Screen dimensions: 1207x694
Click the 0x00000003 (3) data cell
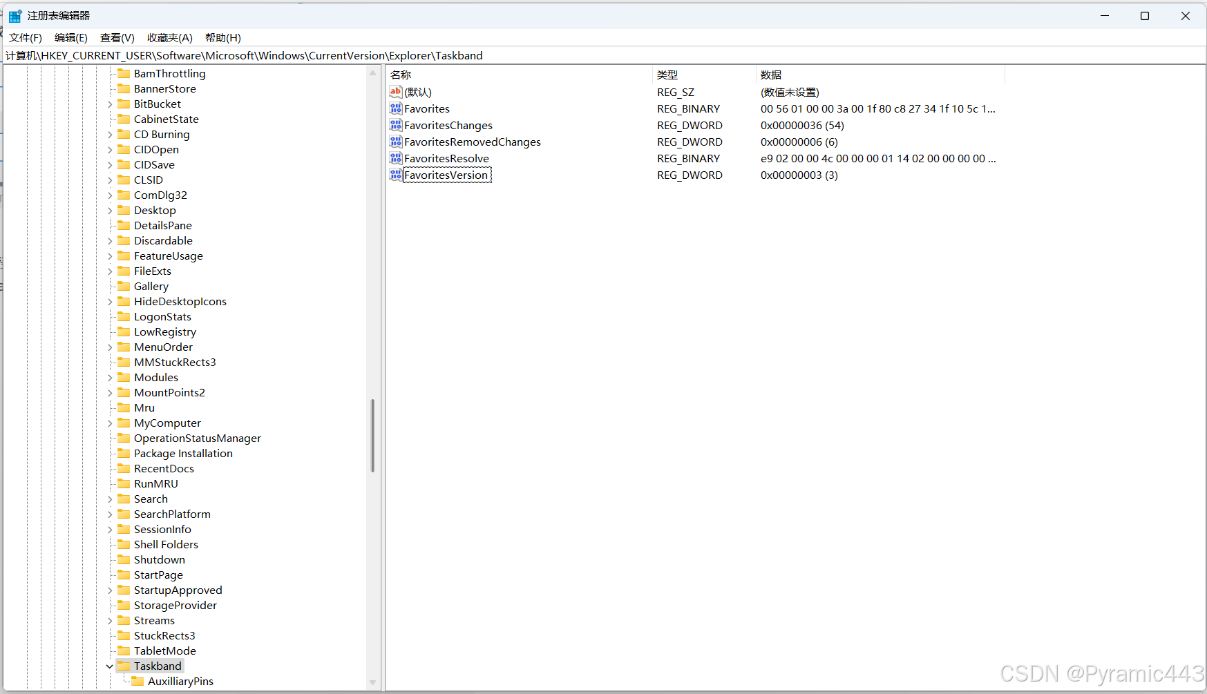tap(799, 175)
